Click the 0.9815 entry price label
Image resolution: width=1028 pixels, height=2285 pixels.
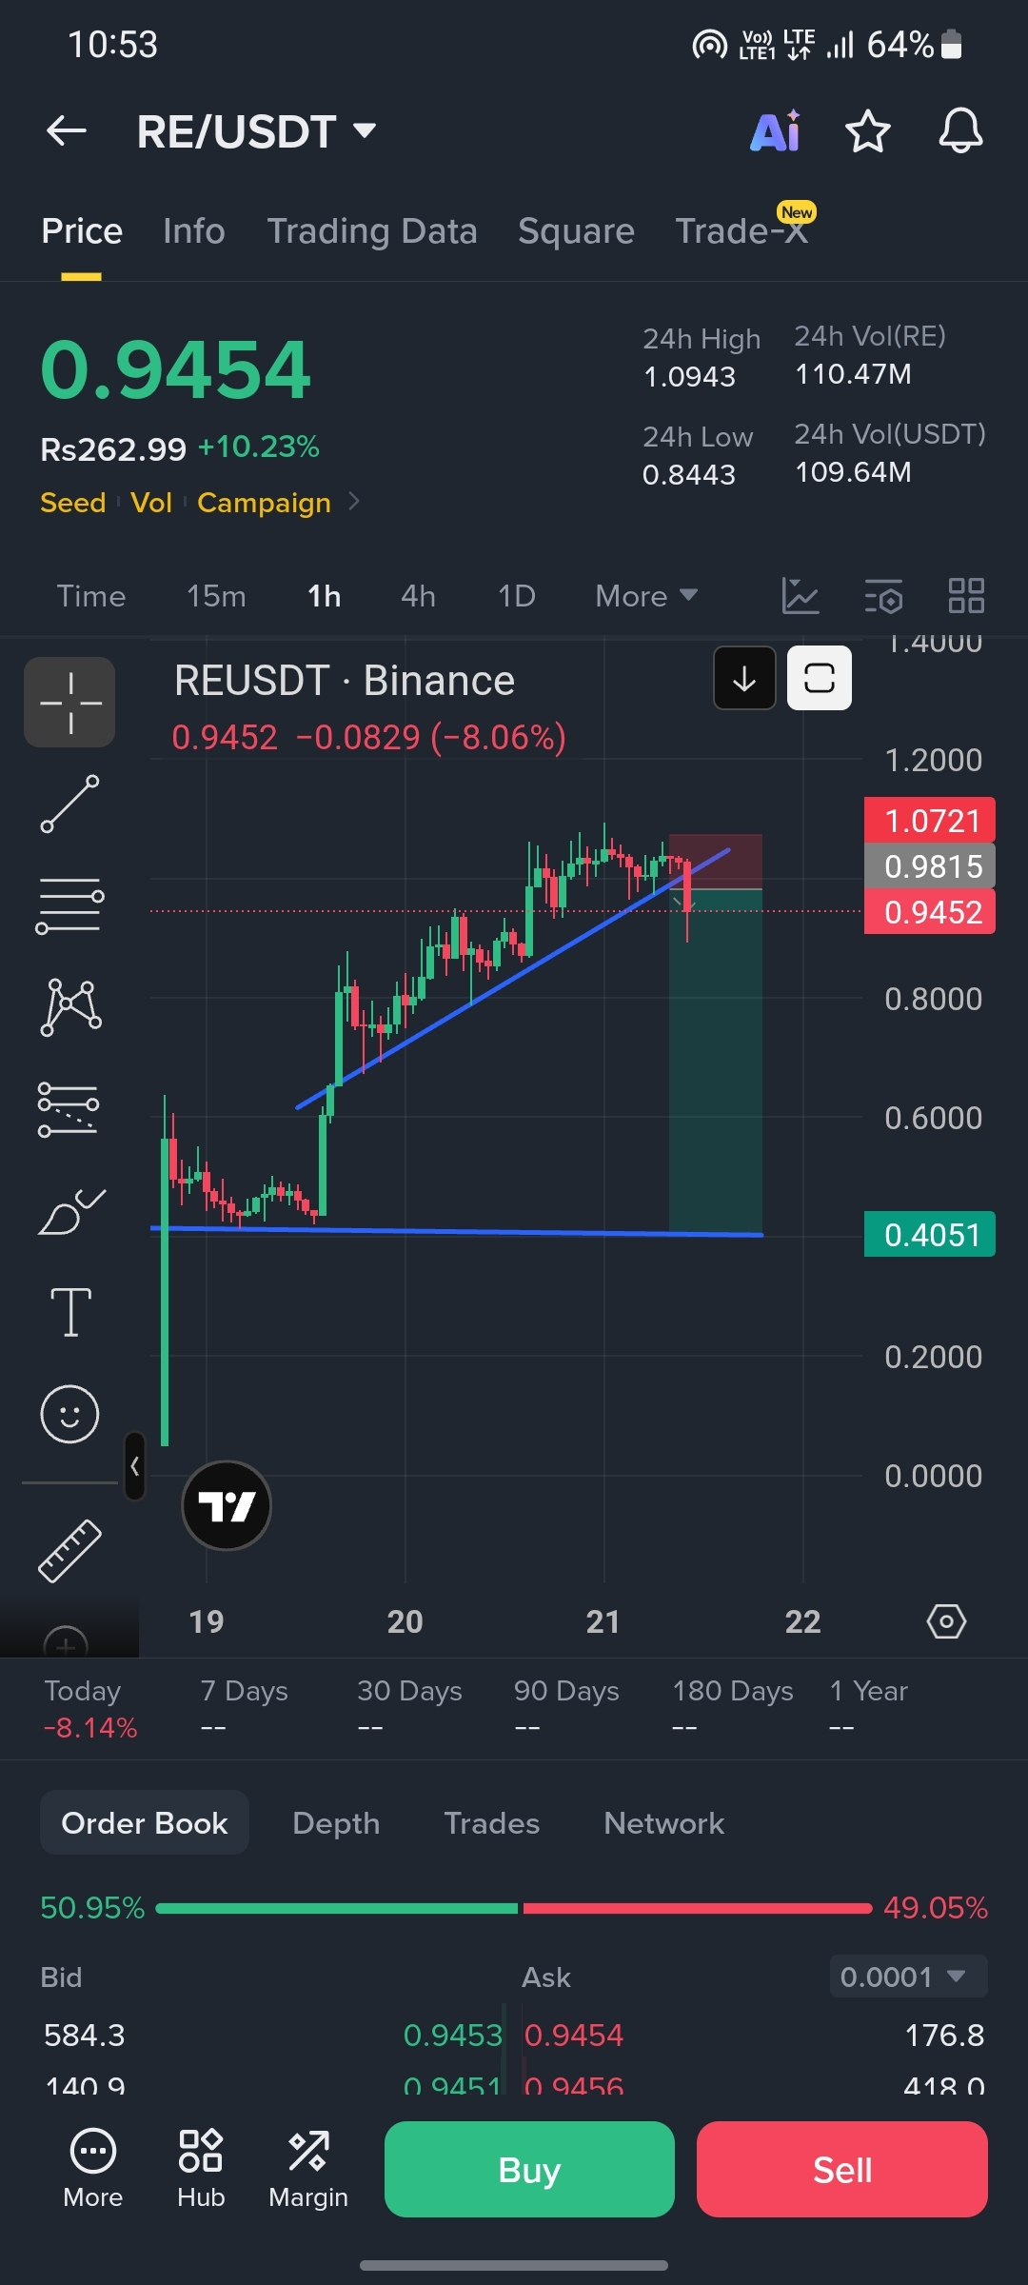click(x=930, y=865)
